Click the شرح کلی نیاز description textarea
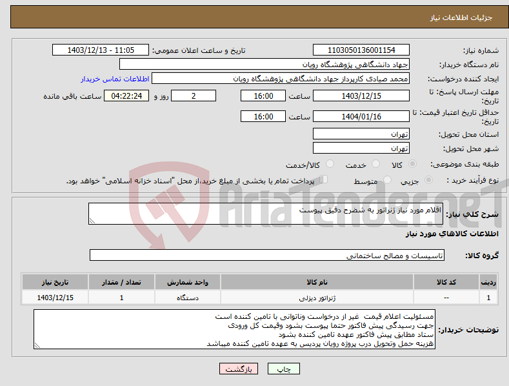The width and height of the screenshot is (509, 386). (x=266, y=214)
